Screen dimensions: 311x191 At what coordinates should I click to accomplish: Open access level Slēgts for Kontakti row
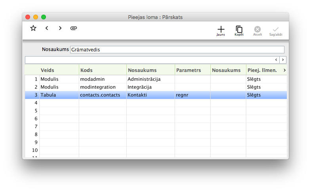pos(265,95)
